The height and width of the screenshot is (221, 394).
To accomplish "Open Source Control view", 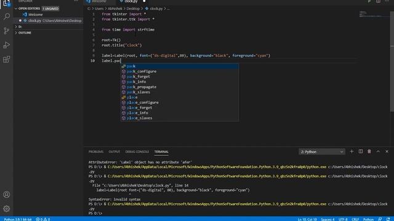I will pyautogui.click(x=7, y=31).
